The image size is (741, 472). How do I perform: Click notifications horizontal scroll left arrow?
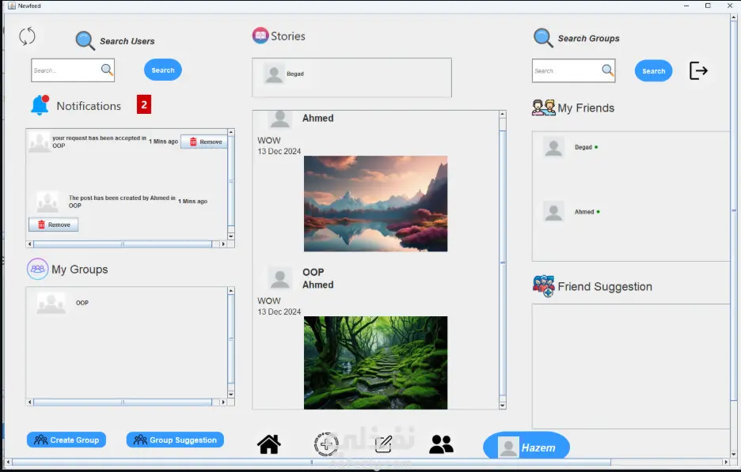pyautogui.click(x=30, y=244)
